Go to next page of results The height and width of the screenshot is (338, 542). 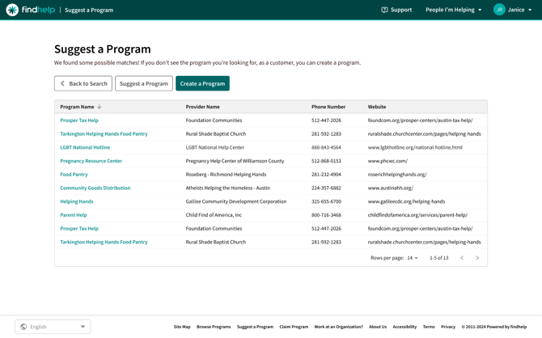point(477,258)
